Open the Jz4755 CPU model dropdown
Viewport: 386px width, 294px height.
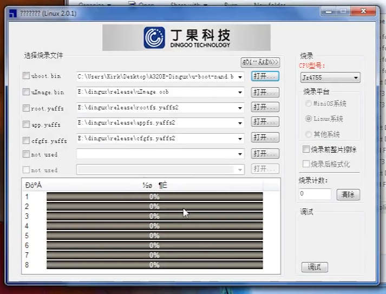(x=356, y=78)
